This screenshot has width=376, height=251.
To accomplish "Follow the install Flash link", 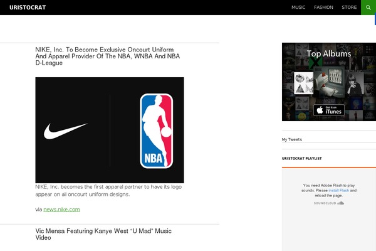I will click(x=338, y=191).
